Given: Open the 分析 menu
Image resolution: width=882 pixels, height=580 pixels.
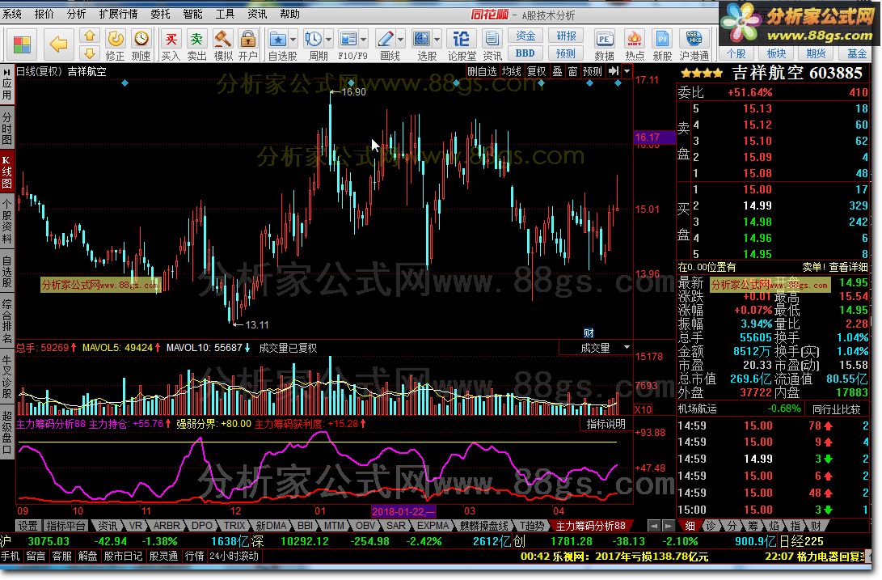Looking at the screenshot, I should coord(76,14).
